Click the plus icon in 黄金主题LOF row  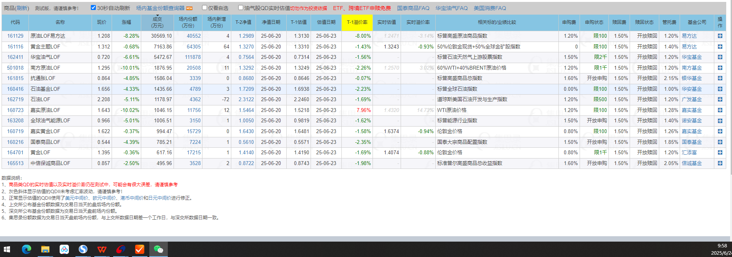coord(720,47)
